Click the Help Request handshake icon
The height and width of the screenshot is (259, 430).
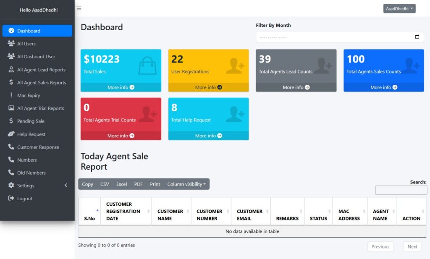coord(11,134)
